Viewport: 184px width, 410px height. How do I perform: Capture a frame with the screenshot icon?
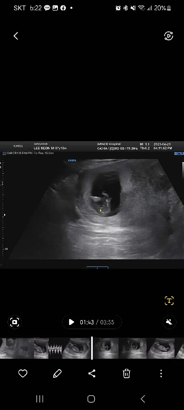(15, 322)
